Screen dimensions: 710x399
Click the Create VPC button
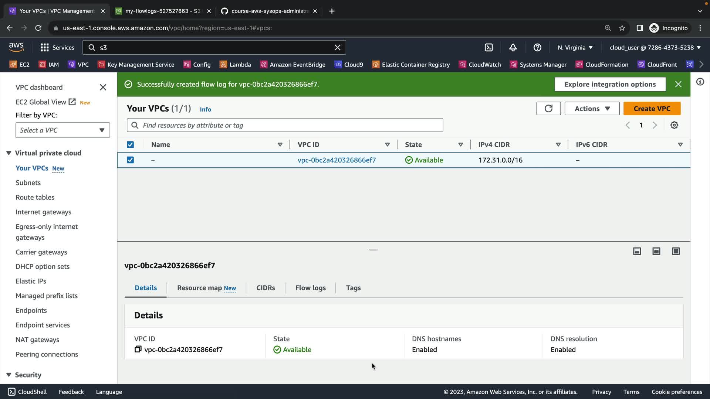pos(652,109)
